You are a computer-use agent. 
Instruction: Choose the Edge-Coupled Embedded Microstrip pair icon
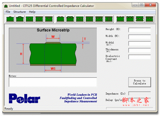point(80,19)
